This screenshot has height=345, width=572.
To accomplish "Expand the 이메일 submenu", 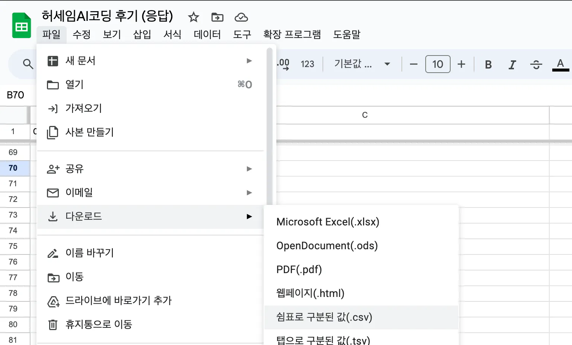I will coord(150,193).
